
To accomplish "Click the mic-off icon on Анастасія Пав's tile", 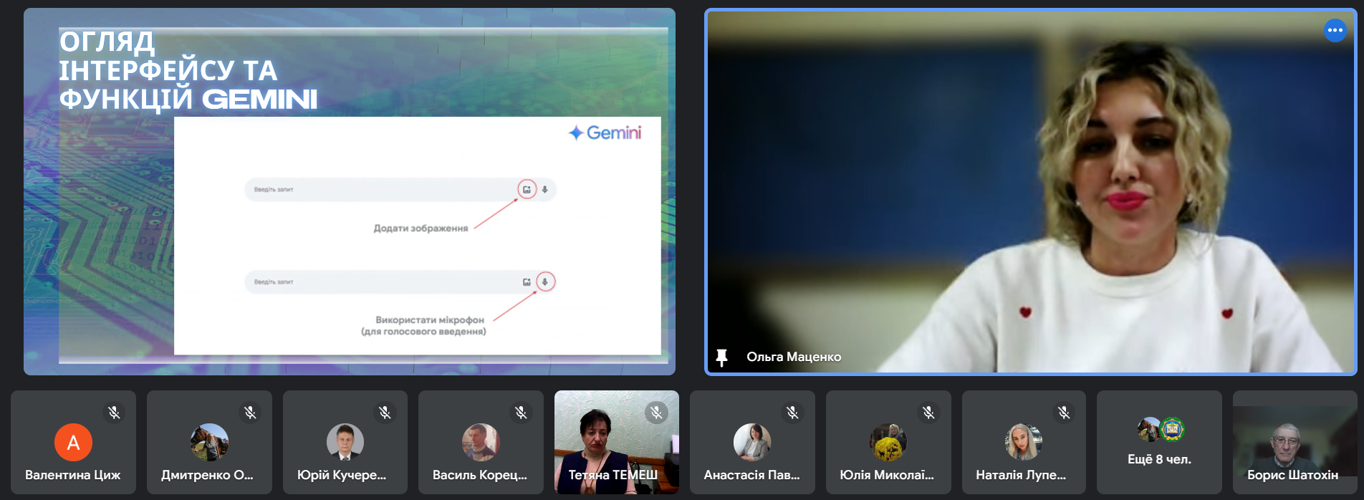I will tap(792, 413).
